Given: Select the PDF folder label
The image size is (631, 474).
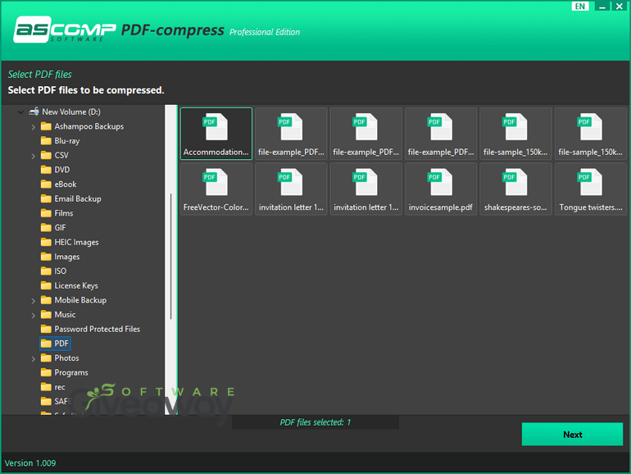Looking at the screenshot, I should tap(61, 344).
